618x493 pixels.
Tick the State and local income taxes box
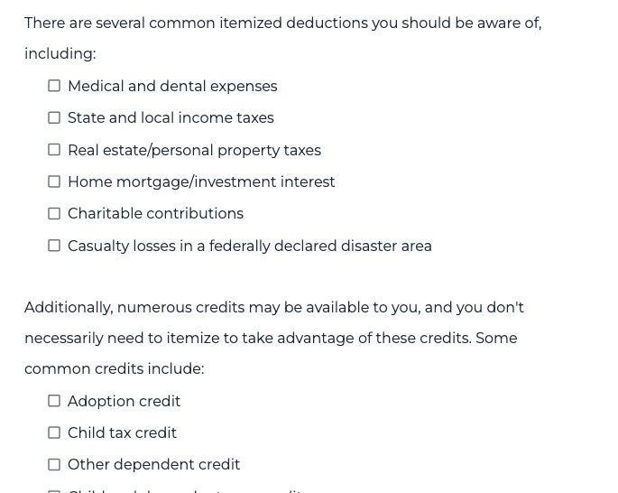[x=54, y=117]
